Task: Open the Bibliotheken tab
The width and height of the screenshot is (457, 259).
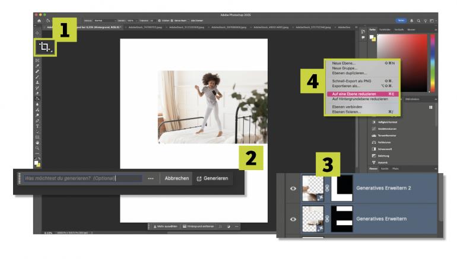Action: click(412, 99)
